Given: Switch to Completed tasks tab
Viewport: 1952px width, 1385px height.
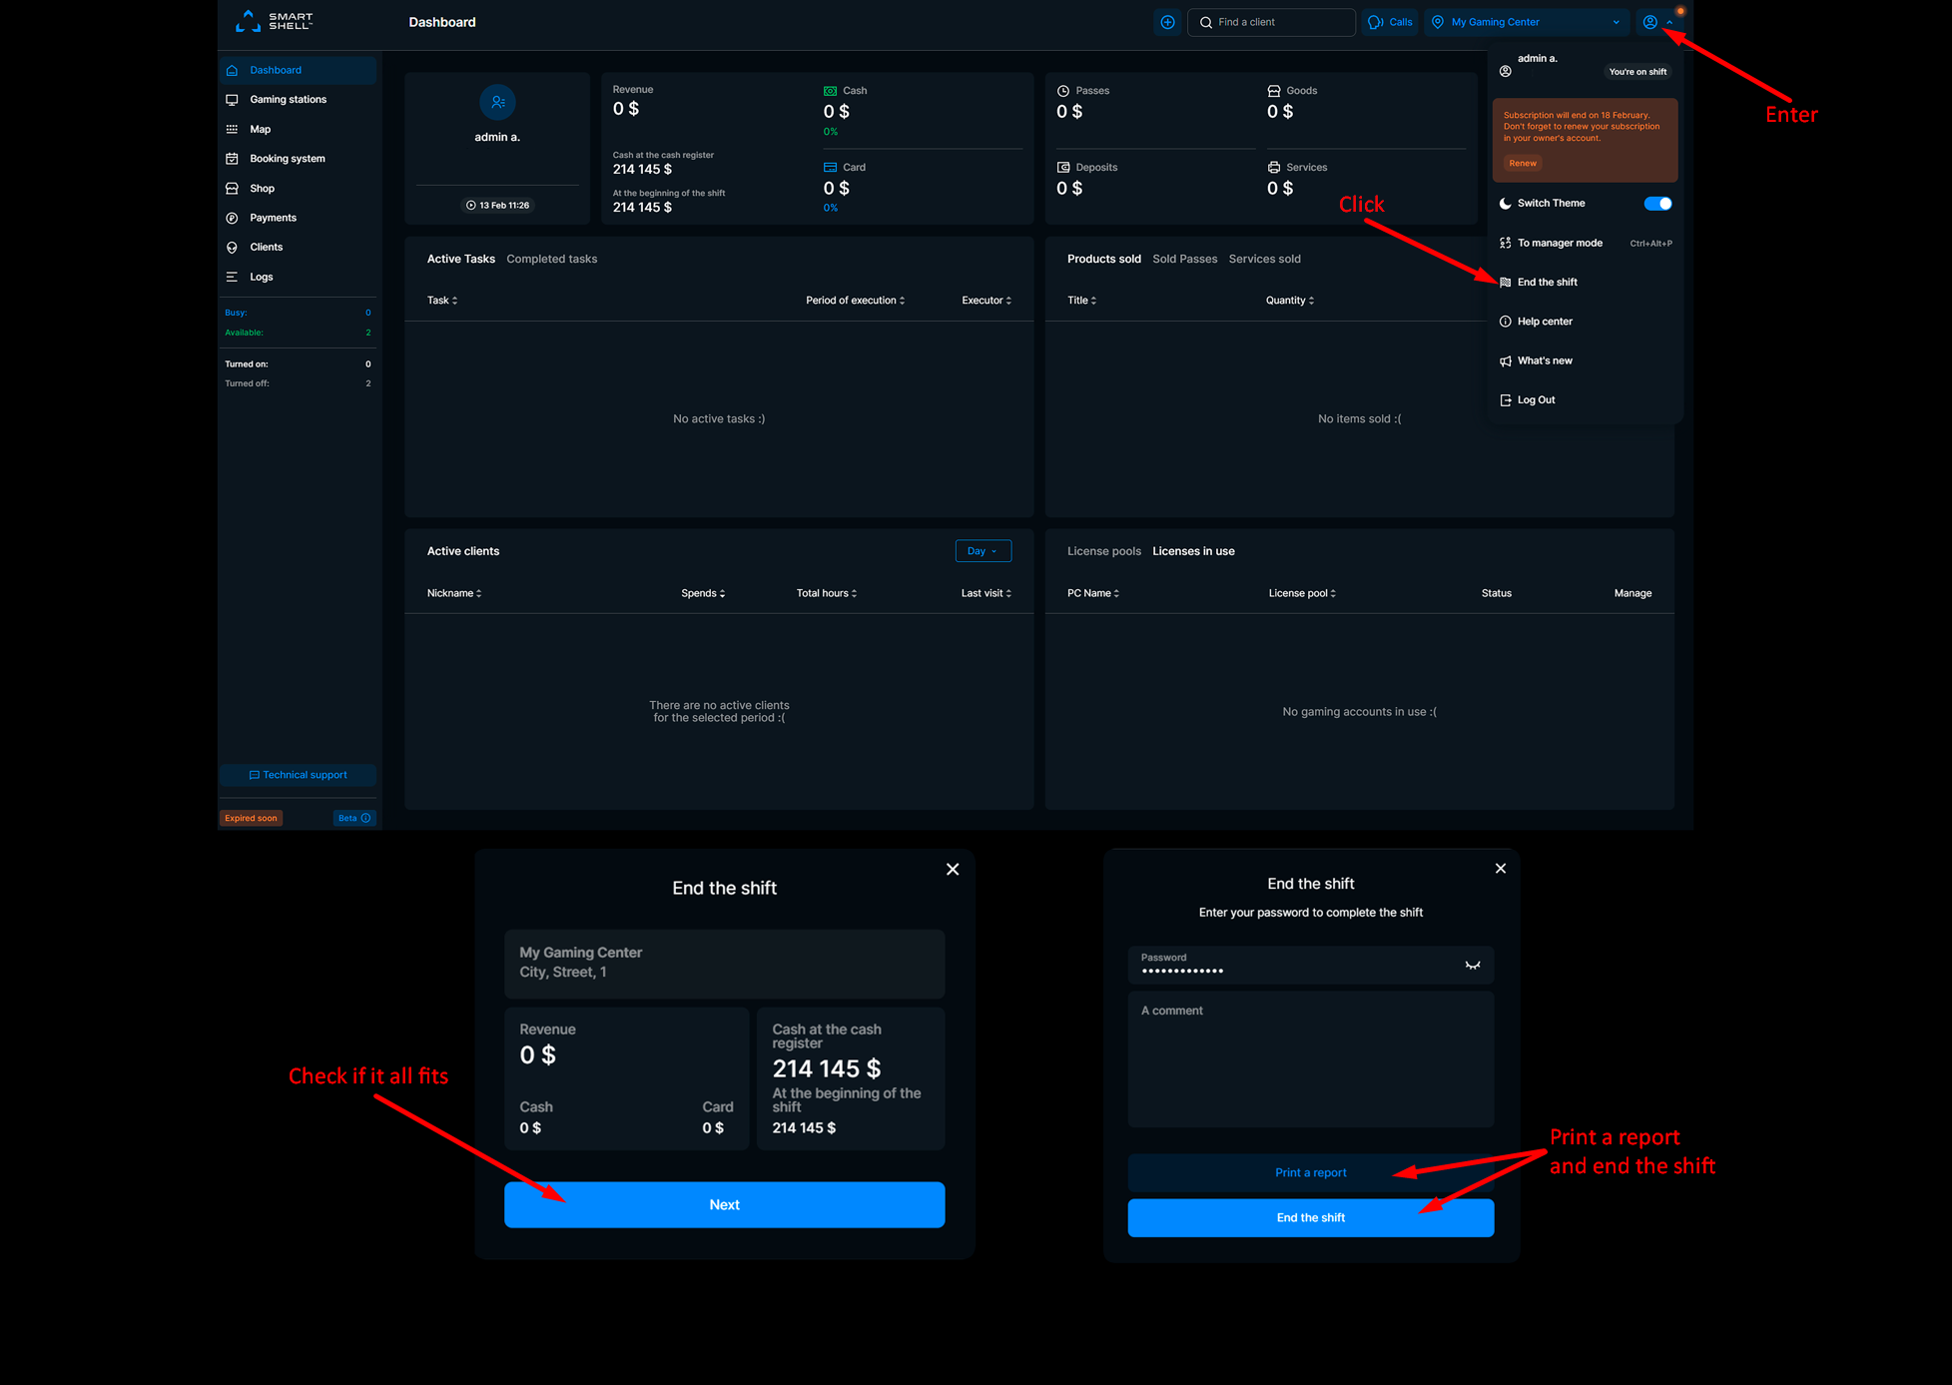Looking at the screenshot, I should (551, 259).
